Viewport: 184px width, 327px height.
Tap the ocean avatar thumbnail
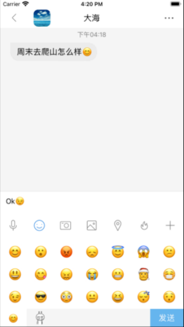click(42, 18)
